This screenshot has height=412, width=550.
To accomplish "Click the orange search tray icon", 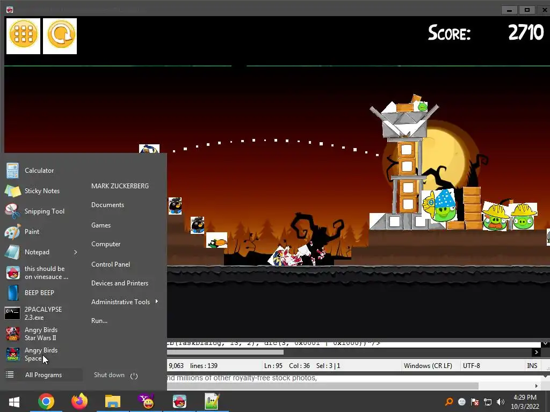I will (x=449, y=402).
